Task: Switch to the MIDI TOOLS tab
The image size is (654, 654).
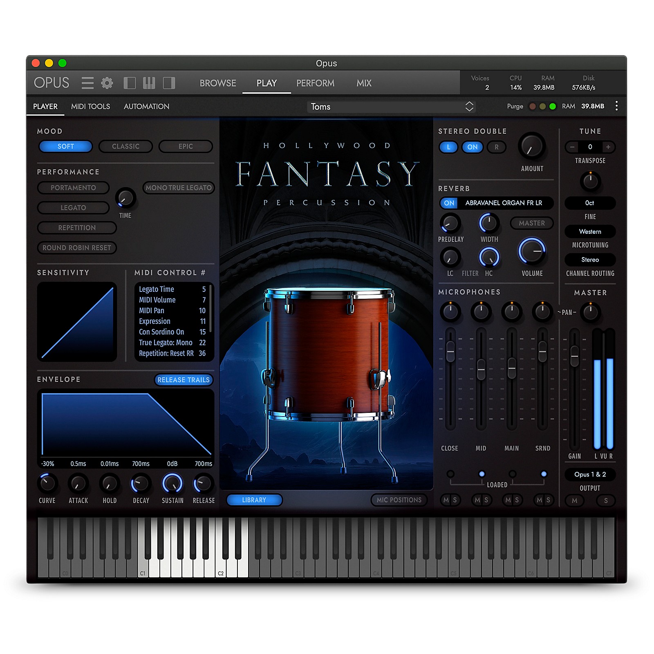Action: tap(90, 106)
